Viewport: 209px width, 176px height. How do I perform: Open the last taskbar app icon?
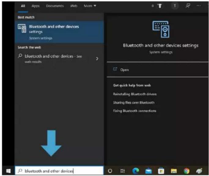[x=199, y=171]
